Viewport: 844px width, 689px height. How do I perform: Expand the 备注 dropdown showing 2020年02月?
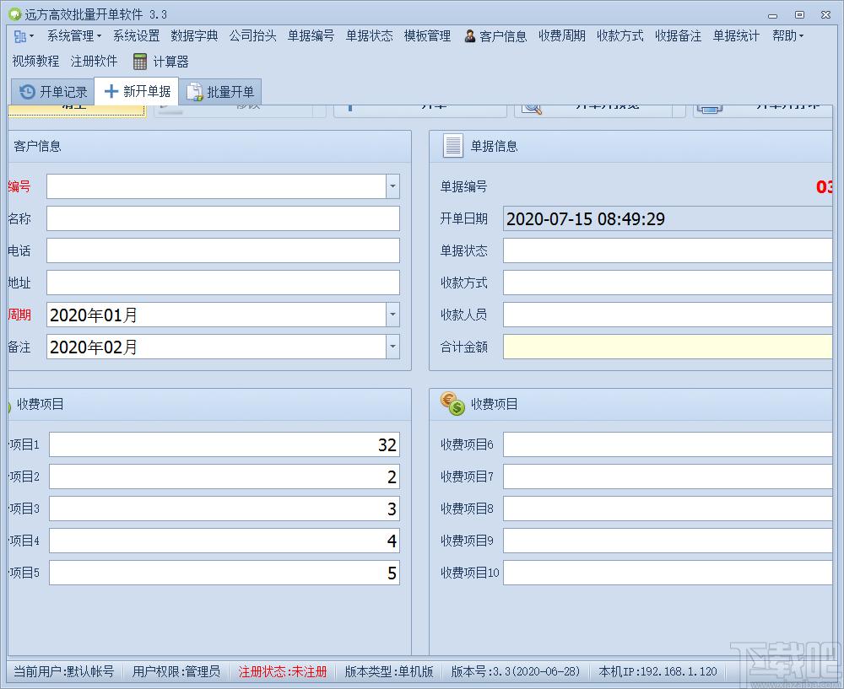(393, 347)
